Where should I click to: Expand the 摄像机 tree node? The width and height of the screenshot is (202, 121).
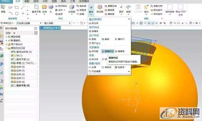[6, 41]
